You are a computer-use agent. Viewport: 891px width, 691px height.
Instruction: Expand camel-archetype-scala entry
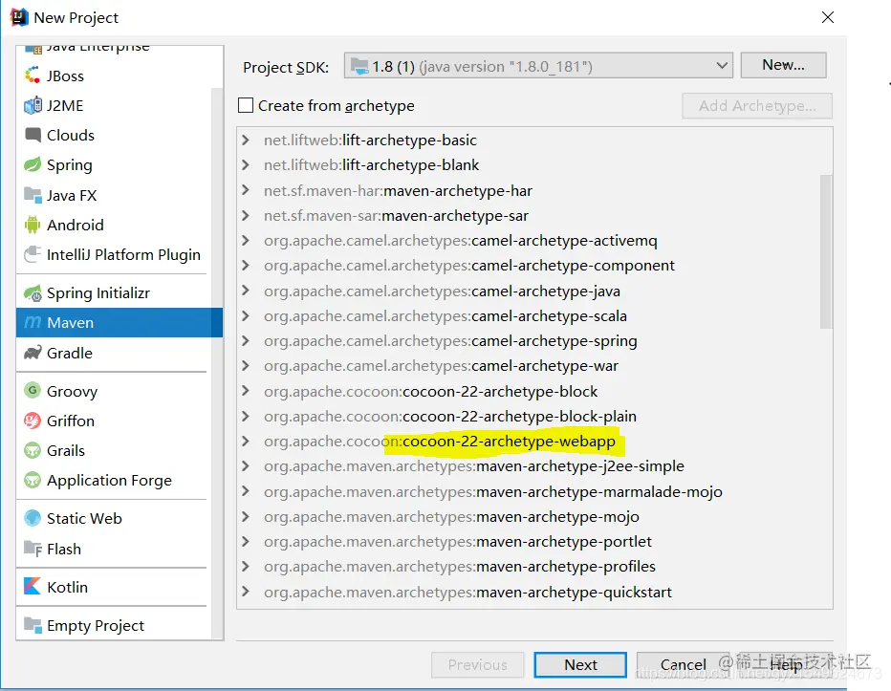[246, 315]
